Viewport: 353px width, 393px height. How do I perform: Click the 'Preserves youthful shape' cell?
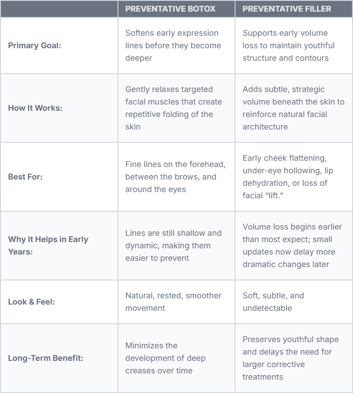tap(290, 358)
